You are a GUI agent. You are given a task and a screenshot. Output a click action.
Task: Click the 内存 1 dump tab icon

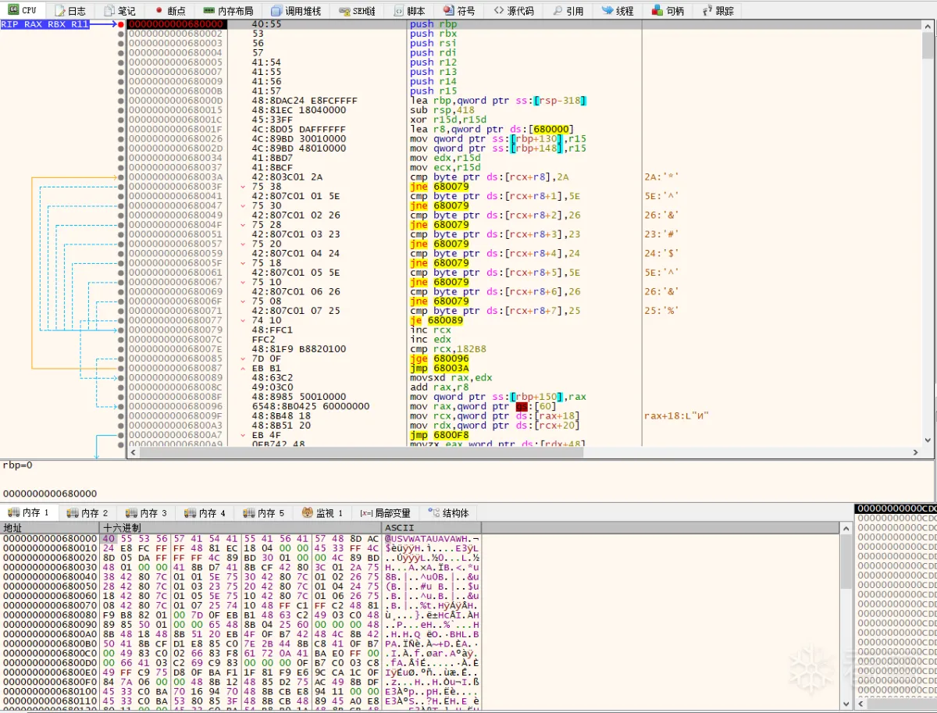click(13, 513)
